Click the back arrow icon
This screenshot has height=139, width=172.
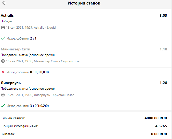point(5,3)
